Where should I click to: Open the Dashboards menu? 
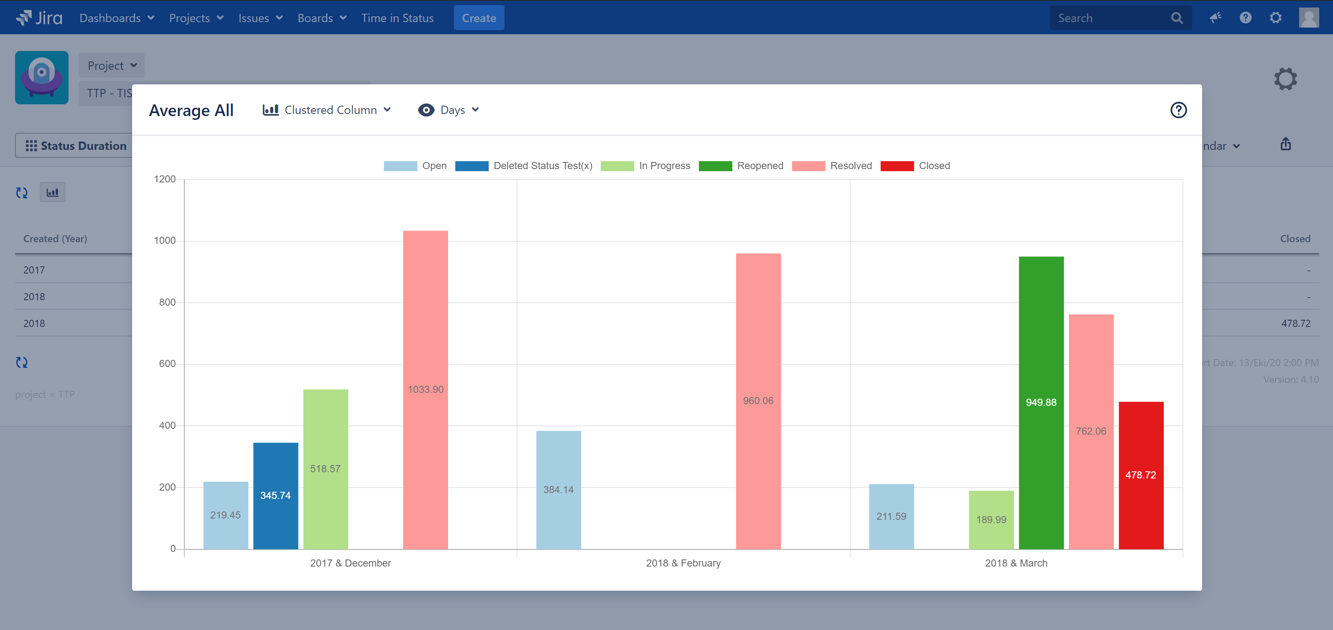pos(117,18)
